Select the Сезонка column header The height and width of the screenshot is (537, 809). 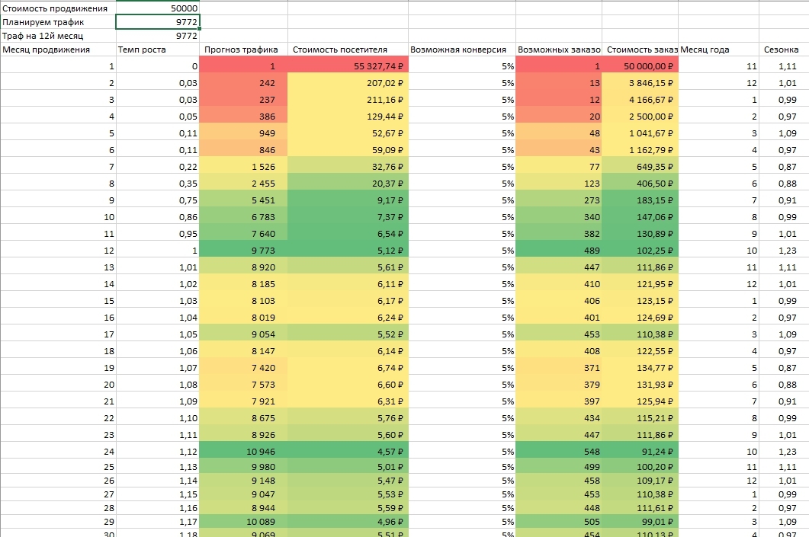coord(784,50)
